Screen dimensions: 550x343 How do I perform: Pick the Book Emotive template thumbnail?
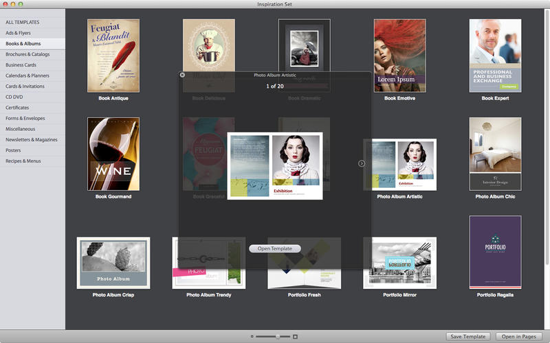(x=399, y=56)
